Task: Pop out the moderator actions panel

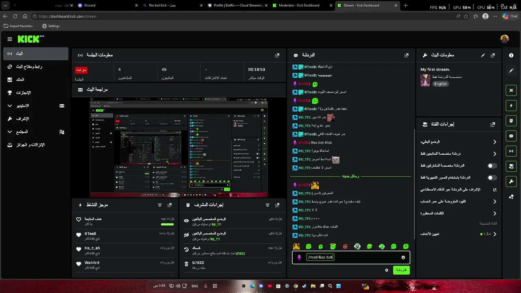Action: [x=277, y=205]
